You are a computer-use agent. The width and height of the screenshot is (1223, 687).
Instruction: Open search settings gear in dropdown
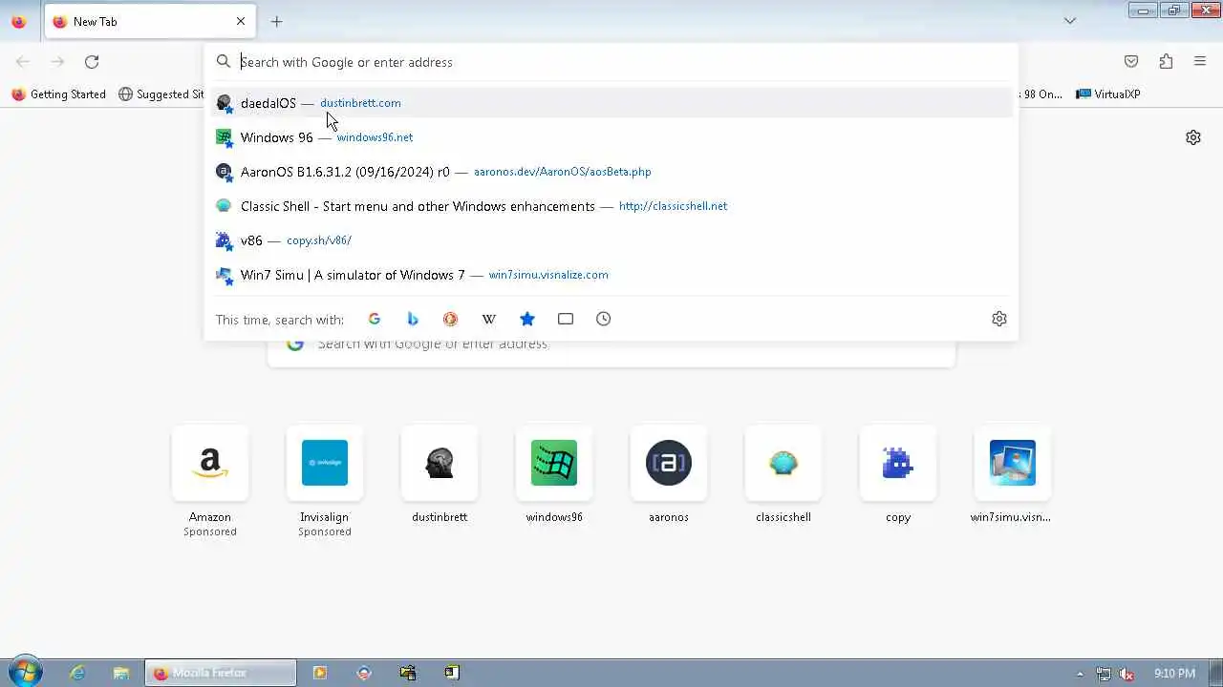[999, 319]
